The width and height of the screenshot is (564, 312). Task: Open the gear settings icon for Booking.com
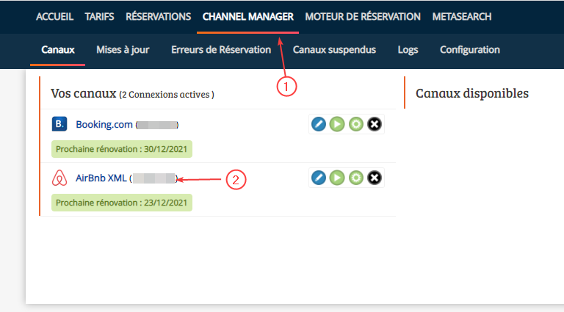356,124
